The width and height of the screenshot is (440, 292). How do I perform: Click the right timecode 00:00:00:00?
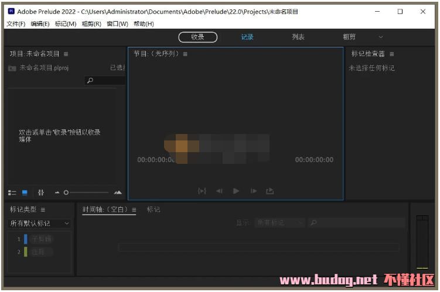pyautogui.click(x=314, y=160)
